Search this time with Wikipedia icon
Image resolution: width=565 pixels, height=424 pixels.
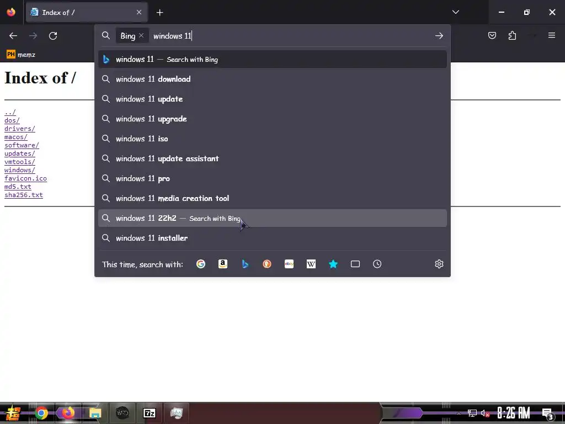point(311,264)
